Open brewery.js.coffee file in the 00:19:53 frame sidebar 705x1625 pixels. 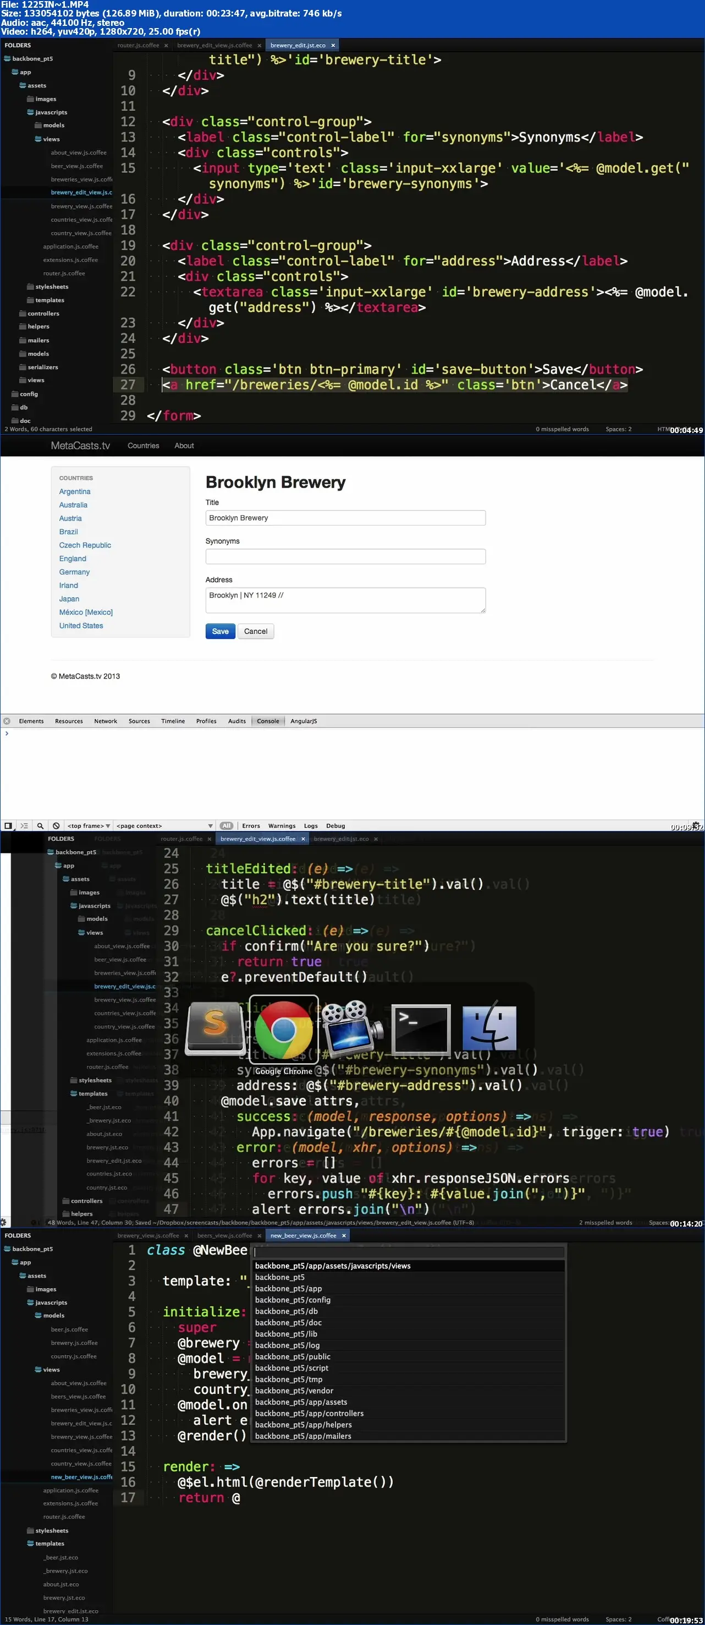click(74, 1343)
